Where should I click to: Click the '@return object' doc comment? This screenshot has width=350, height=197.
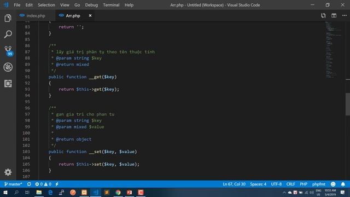click(74, 139)
